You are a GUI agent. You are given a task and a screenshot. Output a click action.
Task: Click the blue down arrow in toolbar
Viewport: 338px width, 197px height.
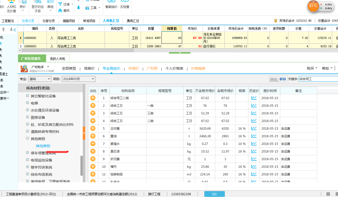pyautogui.click(x=78, y=8)
